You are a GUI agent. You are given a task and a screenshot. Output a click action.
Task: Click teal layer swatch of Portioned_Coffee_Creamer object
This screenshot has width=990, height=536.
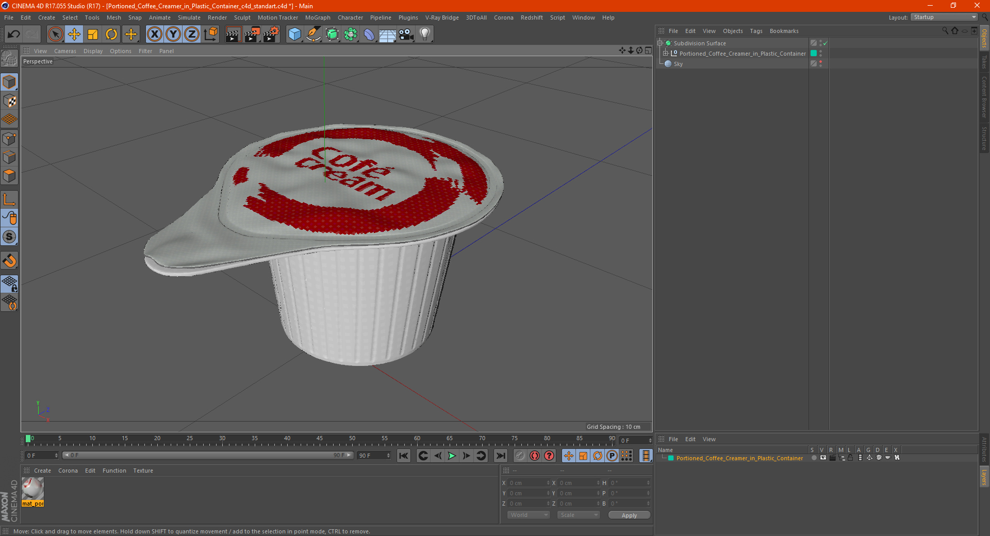click(x=814, y=54)
